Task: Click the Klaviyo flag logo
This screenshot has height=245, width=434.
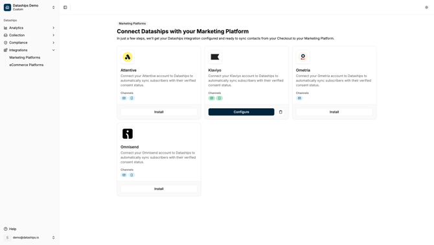Action: tap(215, 57)
